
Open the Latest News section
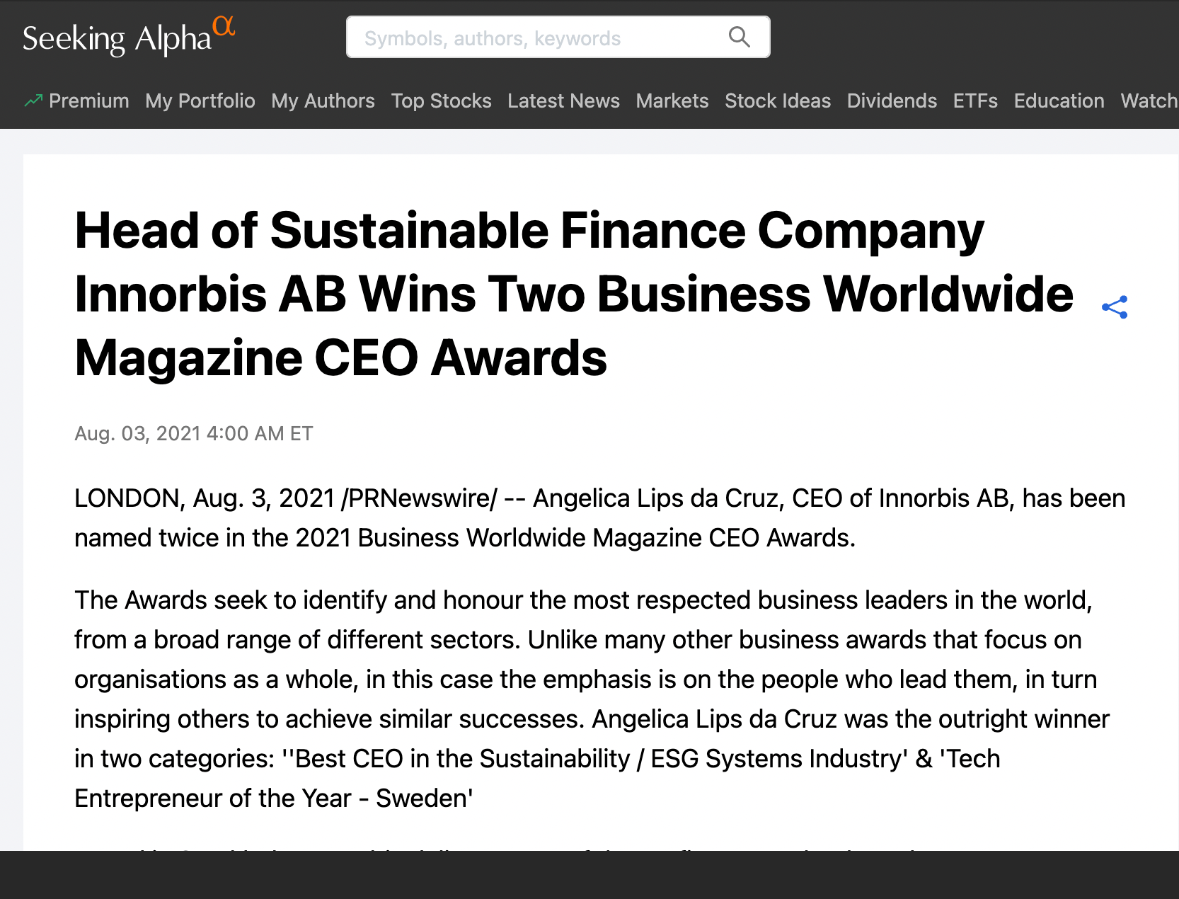(563, 101)
